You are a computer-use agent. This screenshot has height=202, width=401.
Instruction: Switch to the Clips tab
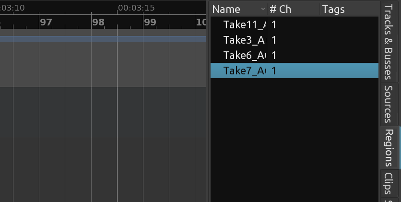[389, 184]
